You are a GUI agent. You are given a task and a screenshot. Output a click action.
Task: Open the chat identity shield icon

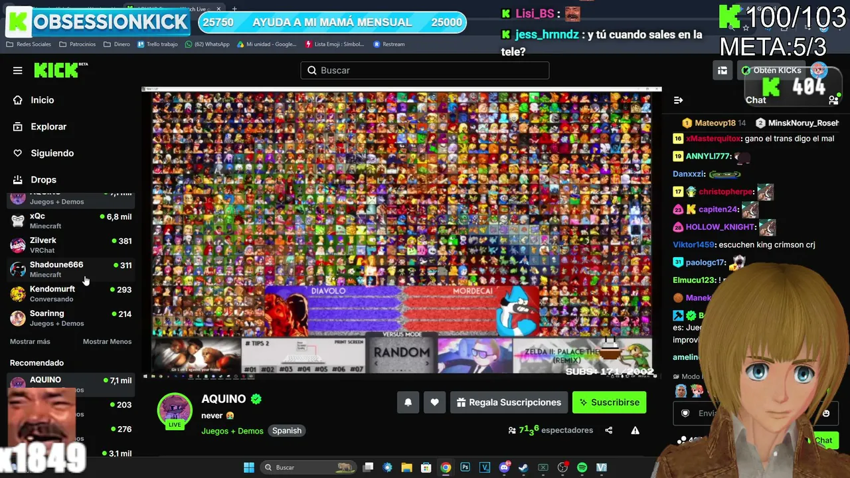click(685, 413)
